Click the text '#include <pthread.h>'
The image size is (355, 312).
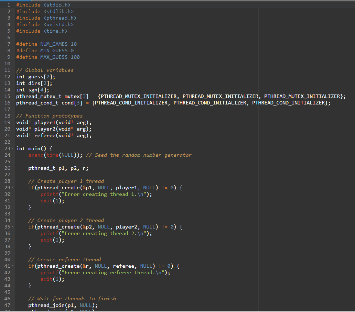click(x=46, y=18)
